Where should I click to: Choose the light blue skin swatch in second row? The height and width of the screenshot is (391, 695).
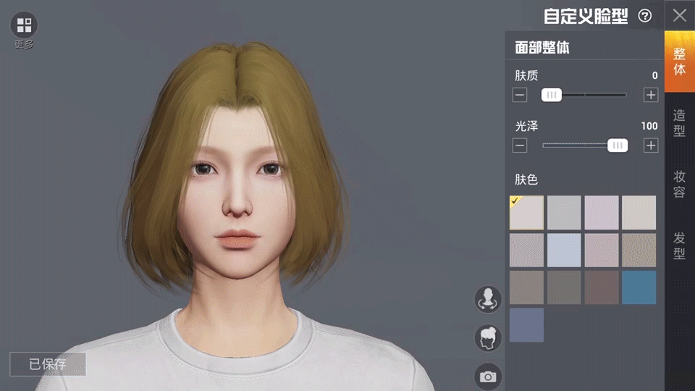point(564,250)
